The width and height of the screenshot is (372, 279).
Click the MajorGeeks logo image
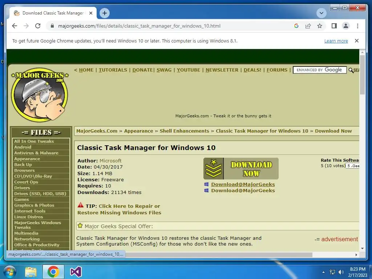pos(40,94)
